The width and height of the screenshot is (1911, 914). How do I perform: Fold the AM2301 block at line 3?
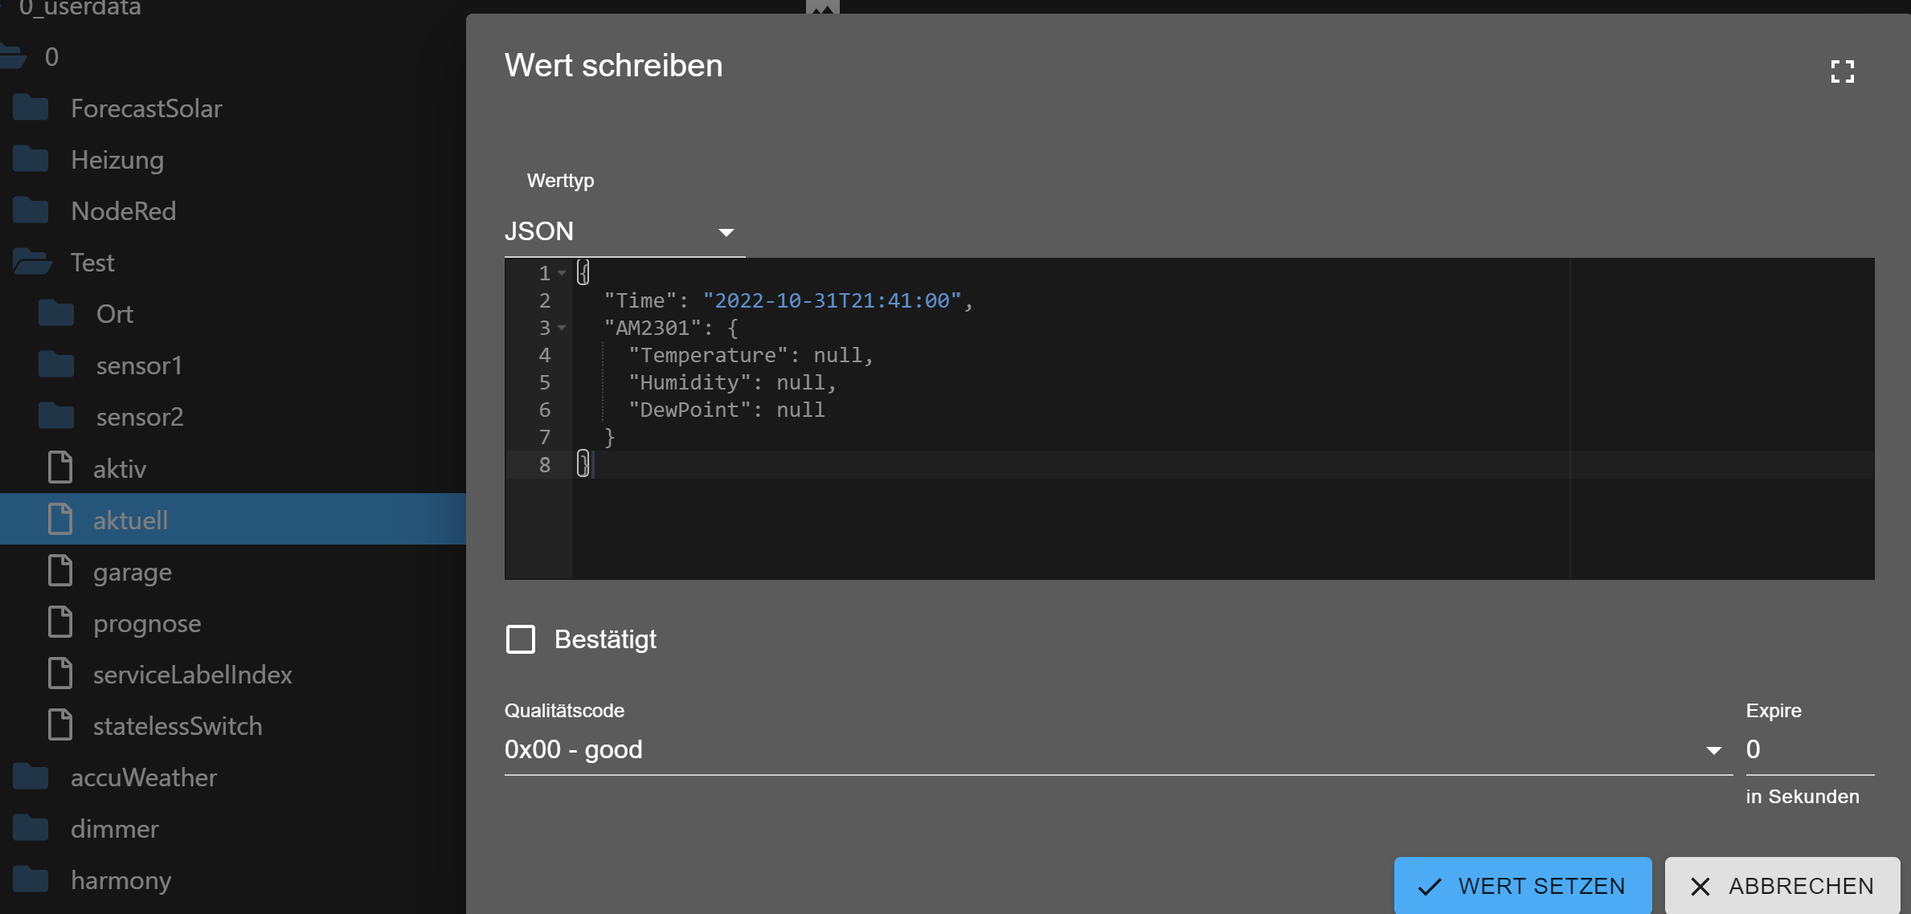click(562, 328)
